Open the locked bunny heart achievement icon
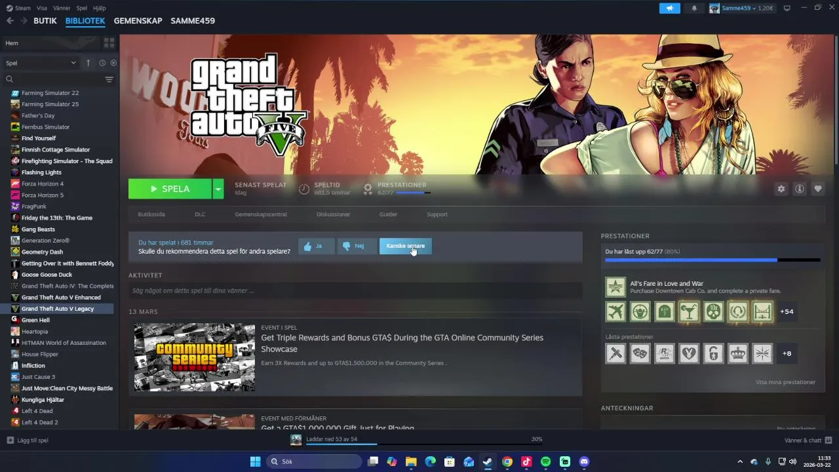The image size is (839, 472). pos(689,353)
